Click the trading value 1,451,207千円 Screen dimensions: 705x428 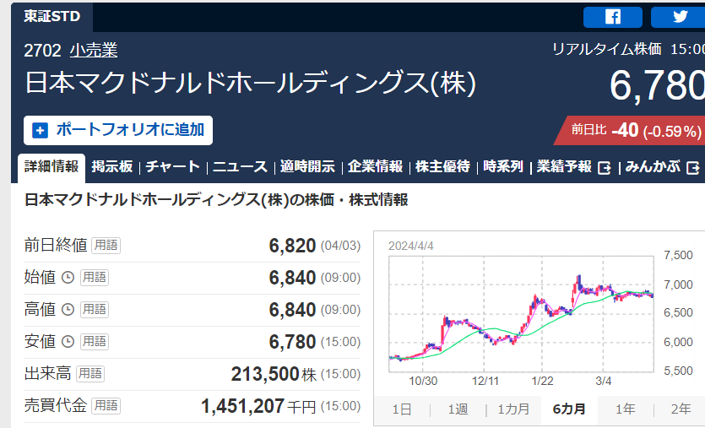pos(258,406)
